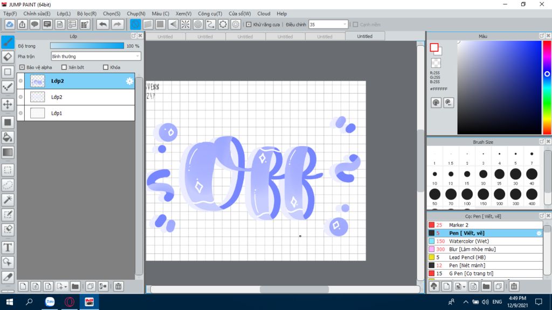552x310 pixels.
Task: Pick the Select Pen tool
Action: click(8, 214)
